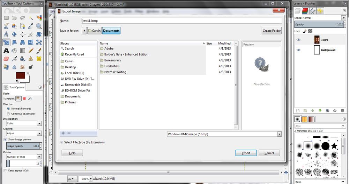Open the Patterns tab in Brushes dock

[304, 119]
